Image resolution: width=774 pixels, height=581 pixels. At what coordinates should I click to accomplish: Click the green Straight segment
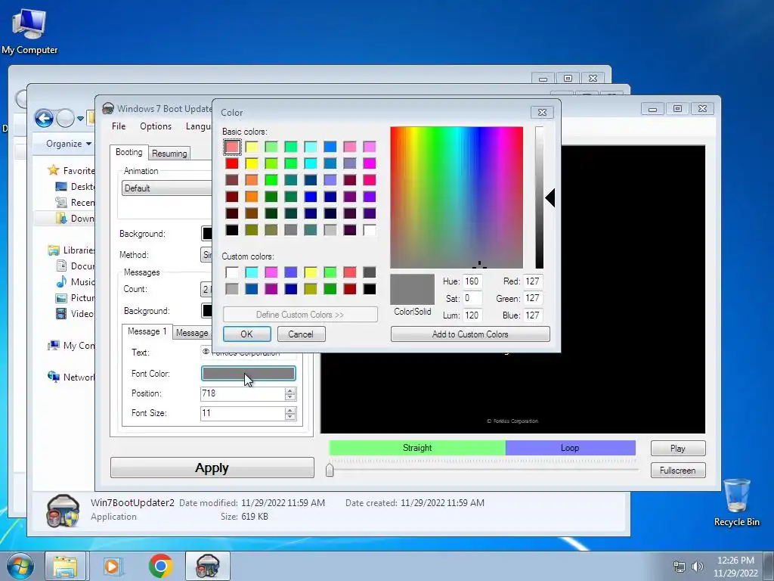pyautogui.click(x=417, y=448)
